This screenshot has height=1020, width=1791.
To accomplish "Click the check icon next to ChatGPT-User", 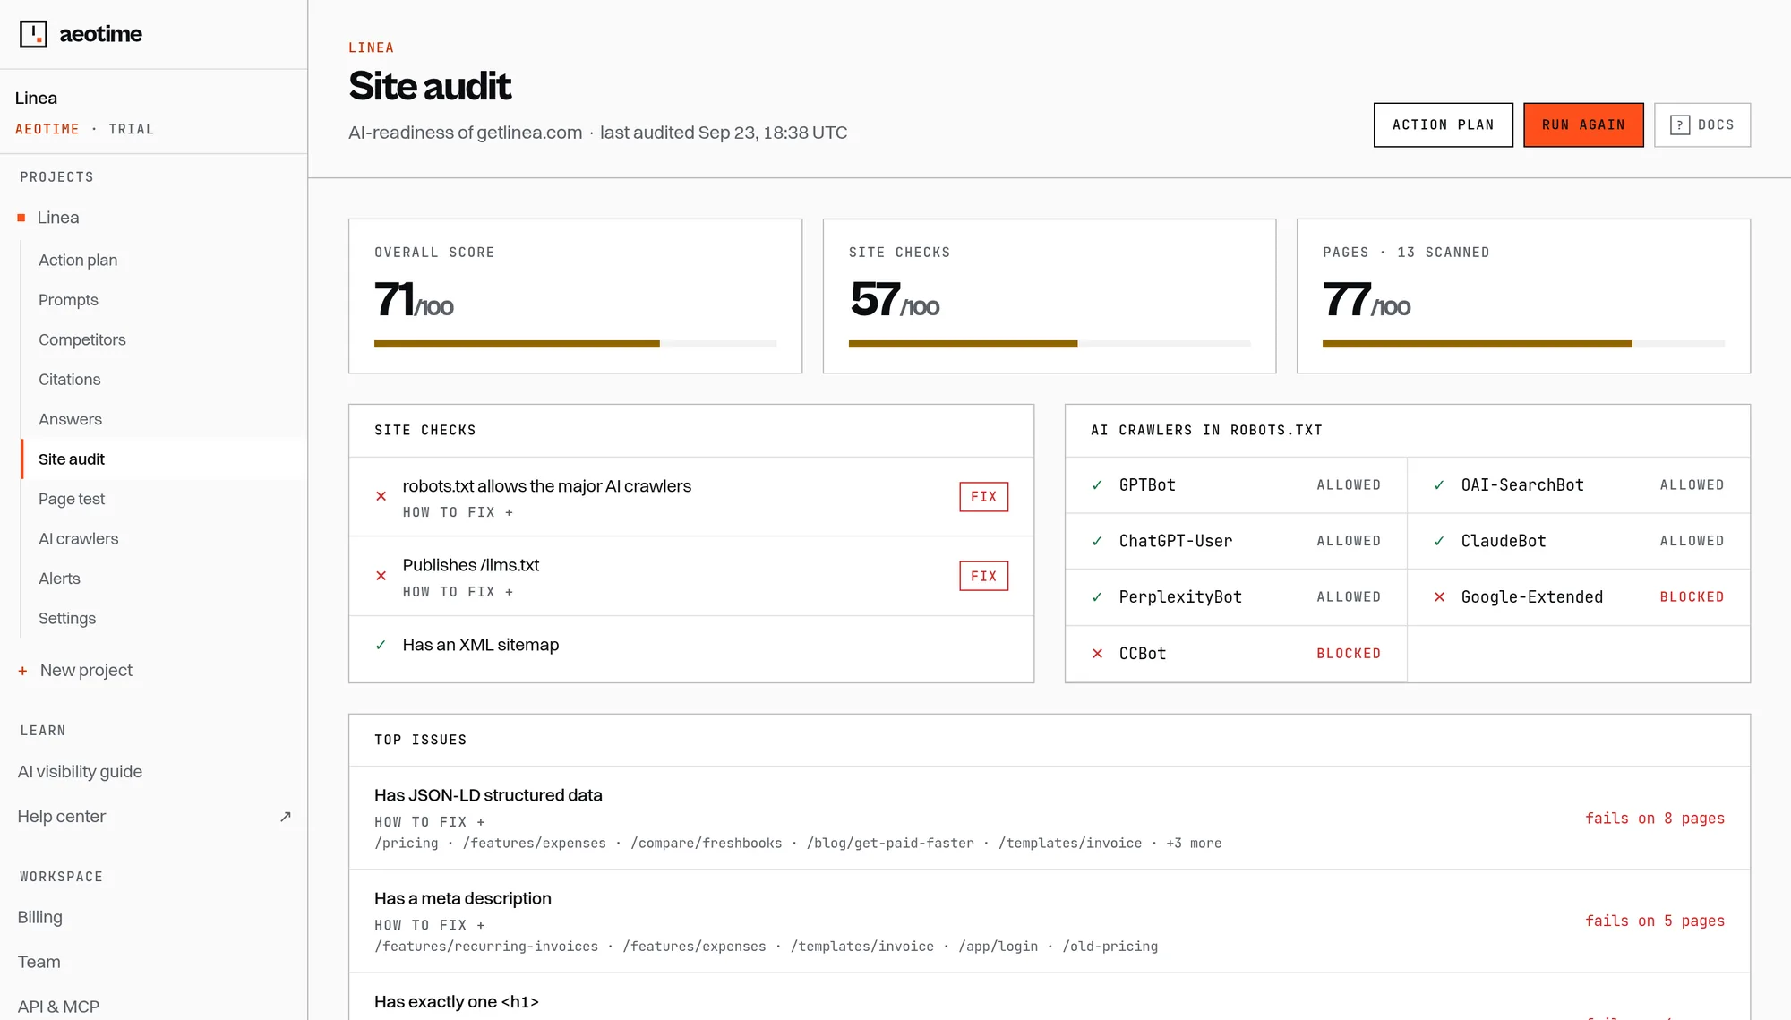I will tap(1097, 541).
